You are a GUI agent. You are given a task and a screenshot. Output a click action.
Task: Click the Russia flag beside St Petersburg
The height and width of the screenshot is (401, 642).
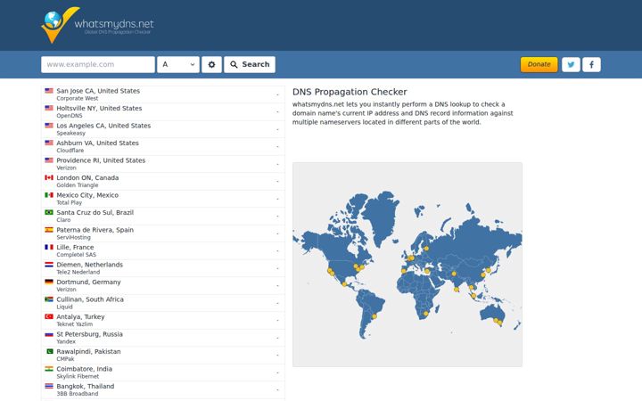point(49,334)
